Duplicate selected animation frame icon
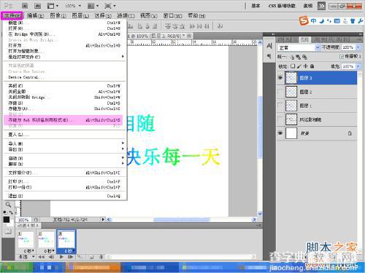Image resolution: width=365 pixels, height=273 pixels. [91, 256]
